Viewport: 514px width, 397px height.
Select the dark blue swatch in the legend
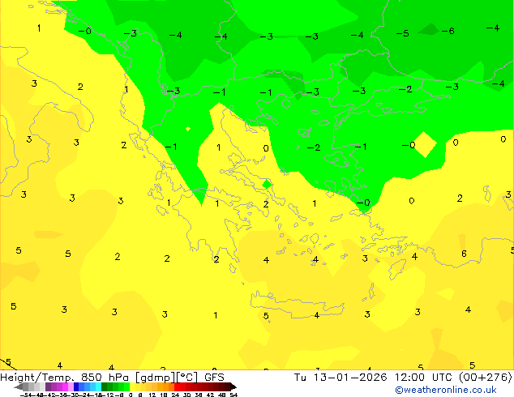[76, 386]
